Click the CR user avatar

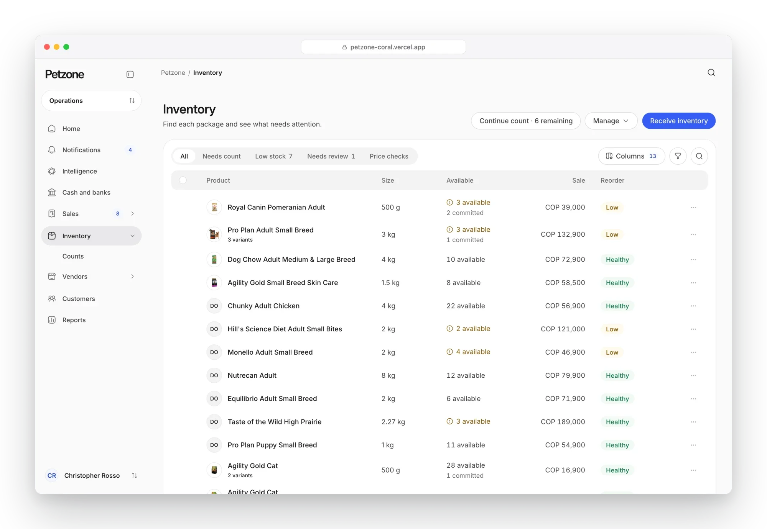point(52,475)
